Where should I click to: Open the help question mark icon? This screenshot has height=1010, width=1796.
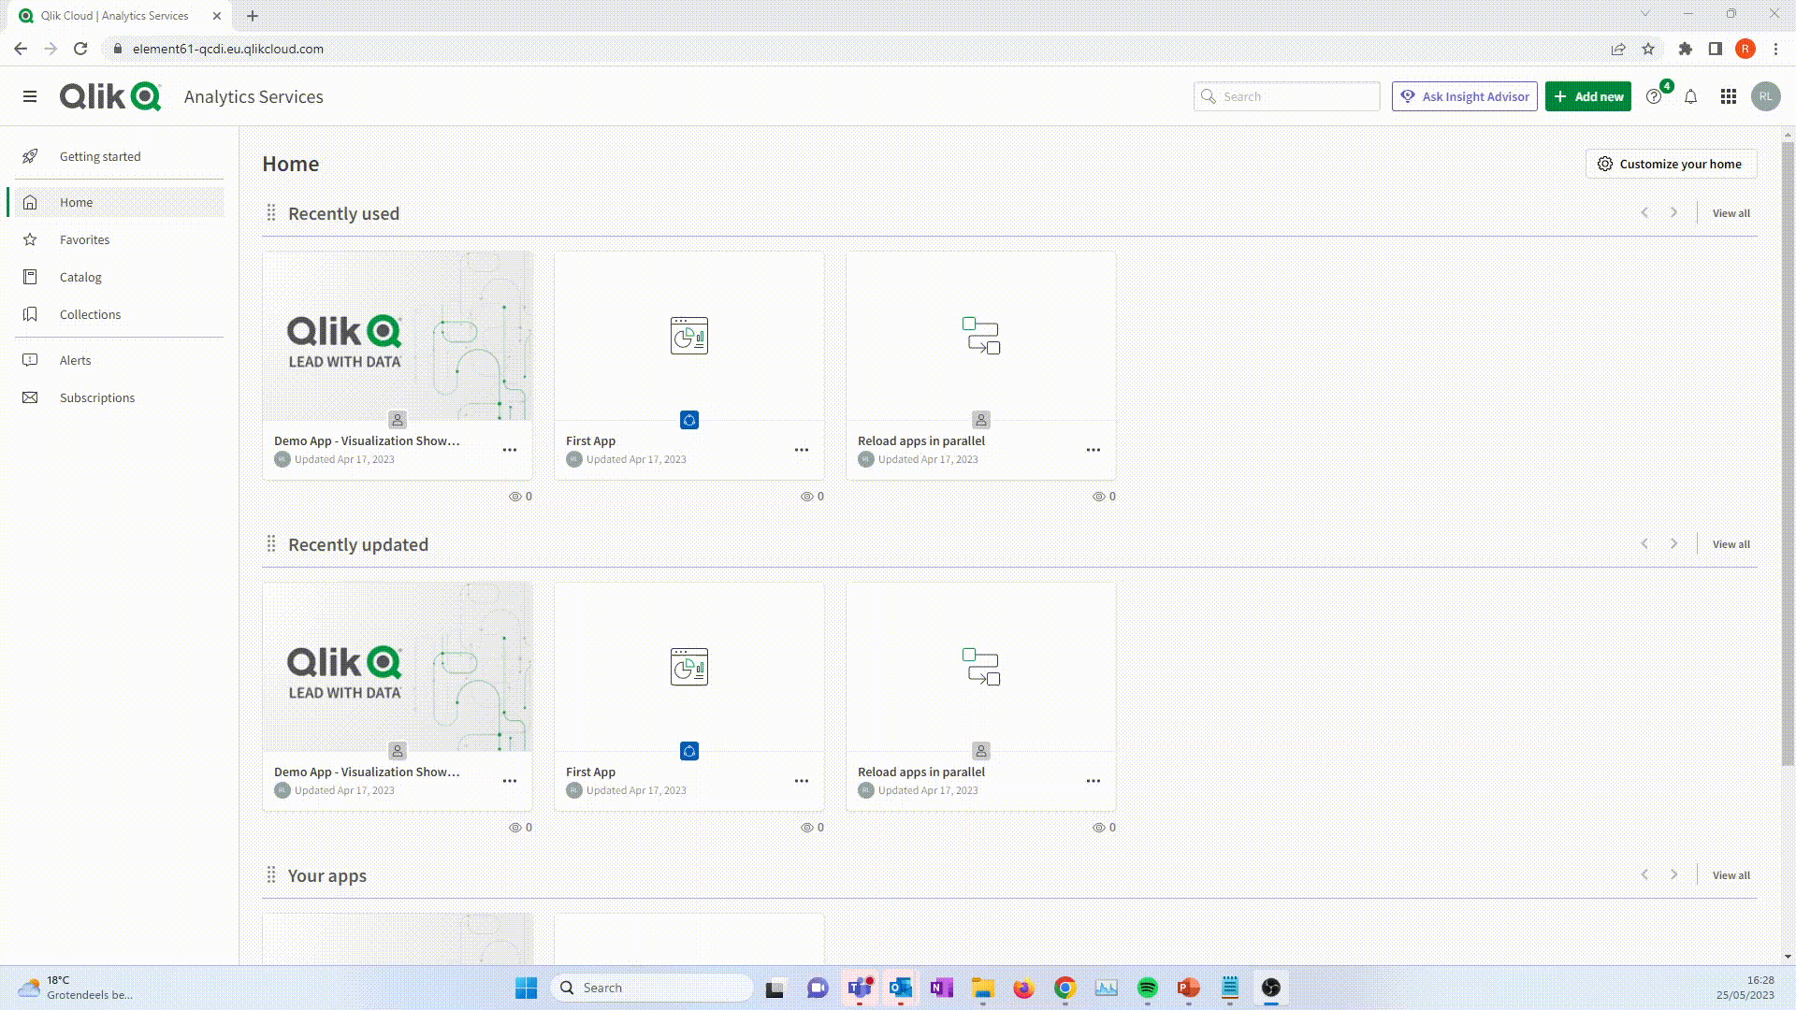tap(1654, 96)
